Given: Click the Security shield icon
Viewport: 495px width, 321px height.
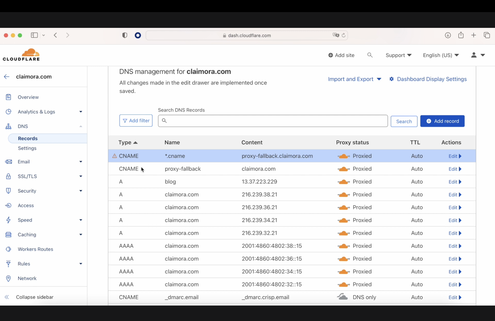Looking at the screenshot, I should point(8,191).
